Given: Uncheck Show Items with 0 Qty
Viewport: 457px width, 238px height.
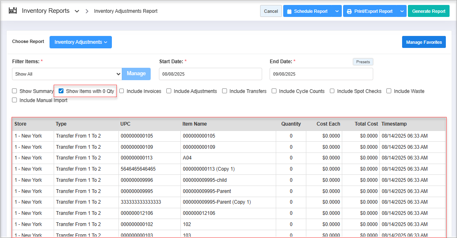Looking at the screenshot, I should coord(61,91).
